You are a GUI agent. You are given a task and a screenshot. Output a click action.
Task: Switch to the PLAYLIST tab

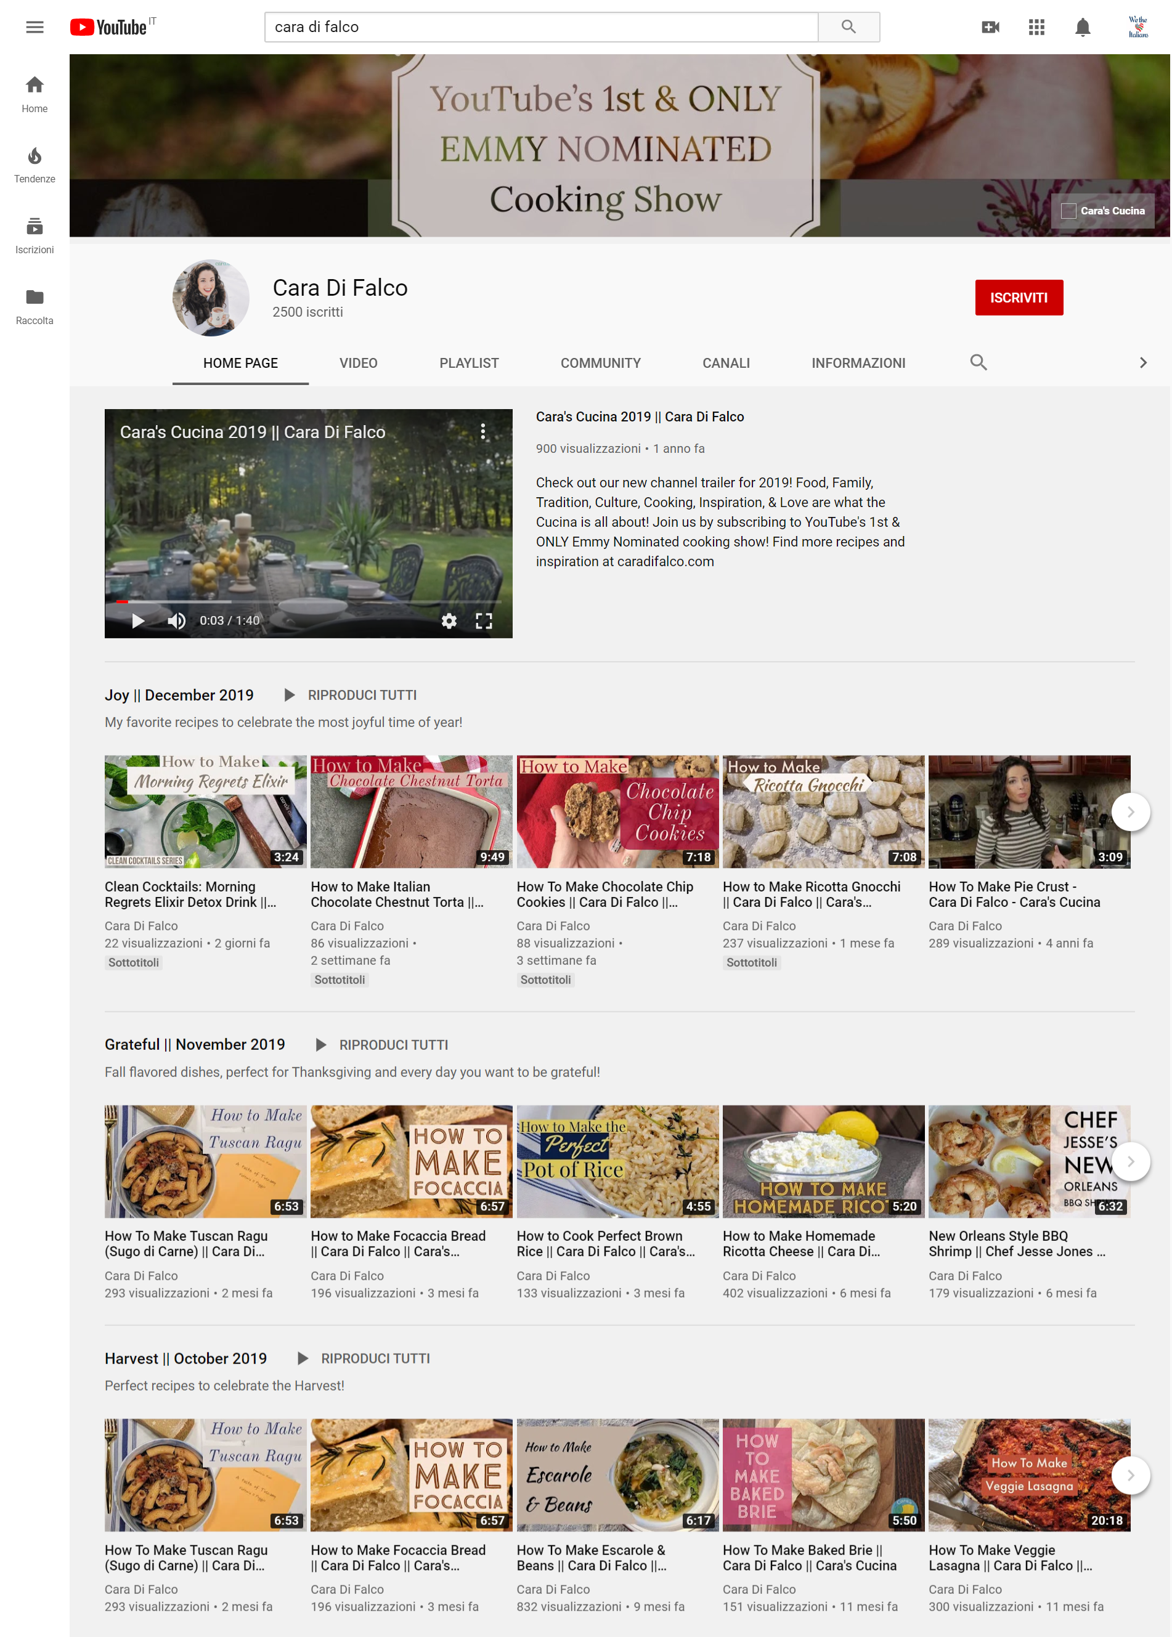click(469, 363)
